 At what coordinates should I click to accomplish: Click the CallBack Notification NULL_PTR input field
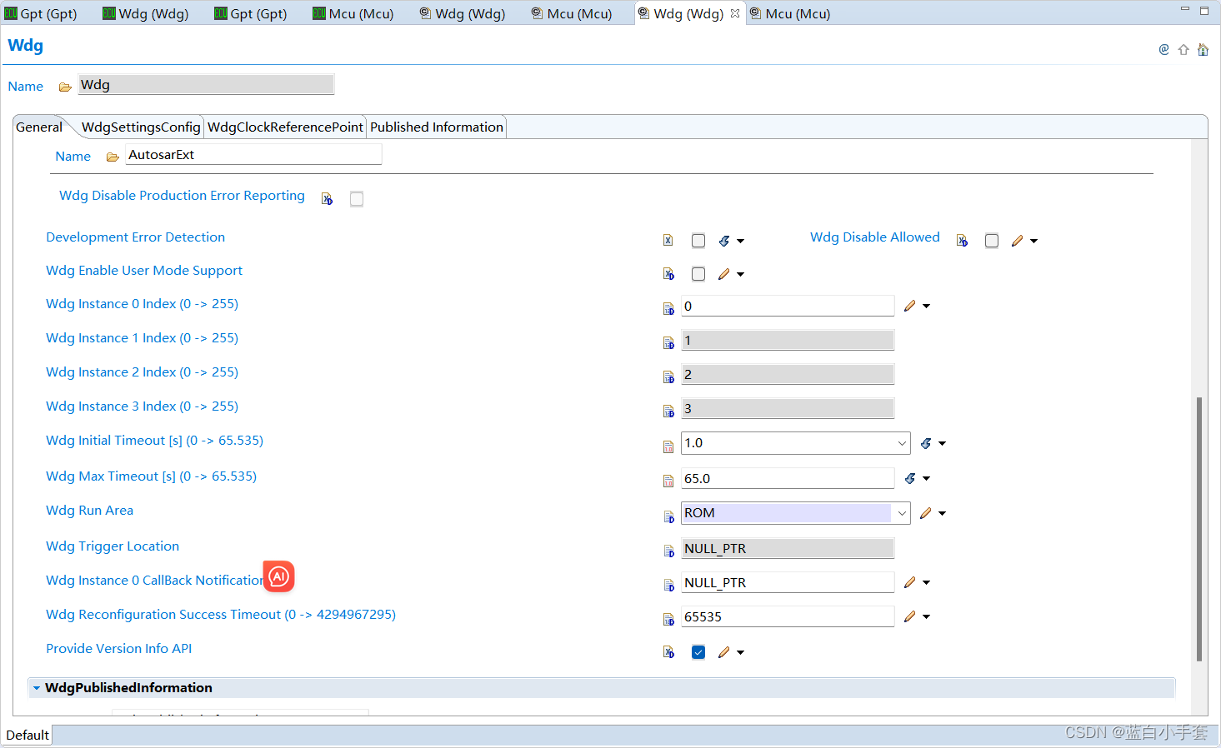pyautogui.click(x=788, y=582)
